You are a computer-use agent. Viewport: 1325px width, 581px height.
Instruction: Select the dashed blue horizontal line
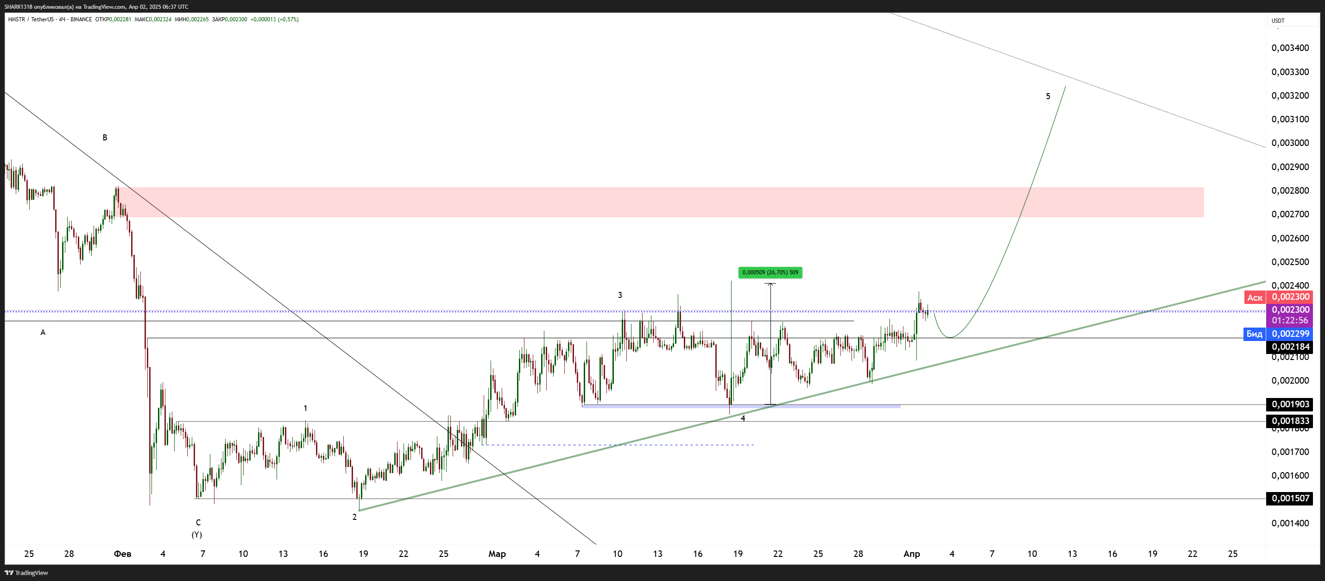(617, 445)
